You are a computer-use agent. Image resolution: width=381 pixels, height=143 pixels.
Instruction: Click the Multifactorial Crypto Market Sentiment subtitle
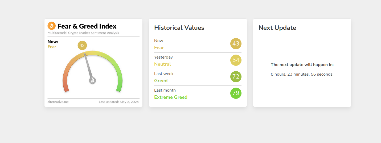click(83, 33)
